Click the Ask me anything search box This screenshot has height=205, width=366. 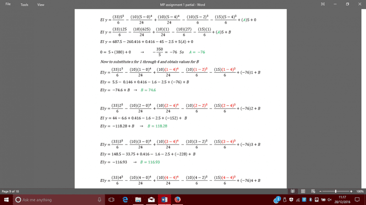[59, 200]
